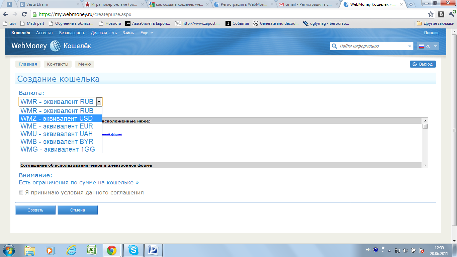Image resolution: width=457 pixels, height=257 pixels.
Task: Click the volume speaker tray icon
Action: pyautogui.click(x=405, y=250)
